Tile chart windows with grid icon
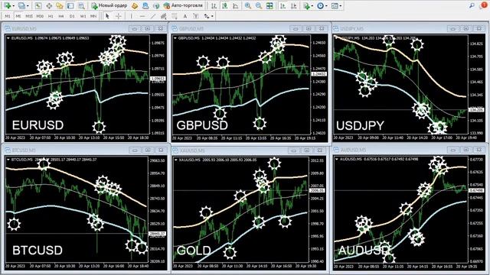490x275 pixels. point(269,5)
